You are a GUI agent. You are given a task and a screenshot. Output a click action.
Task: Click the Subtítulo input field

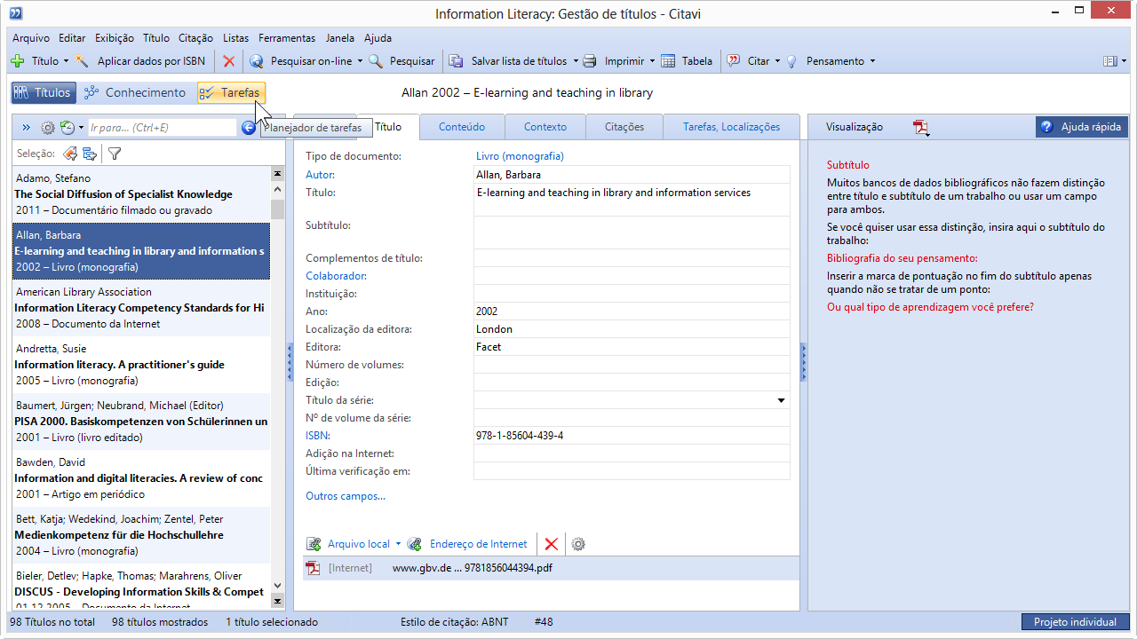coord(632,233)
